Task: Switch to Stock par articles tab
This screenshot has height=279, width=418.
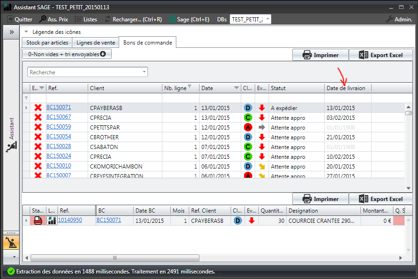Action: point(47,42)
